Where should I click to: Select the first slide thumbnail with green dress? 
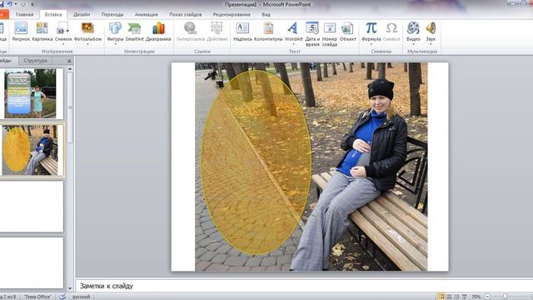(x=30, y=93)
